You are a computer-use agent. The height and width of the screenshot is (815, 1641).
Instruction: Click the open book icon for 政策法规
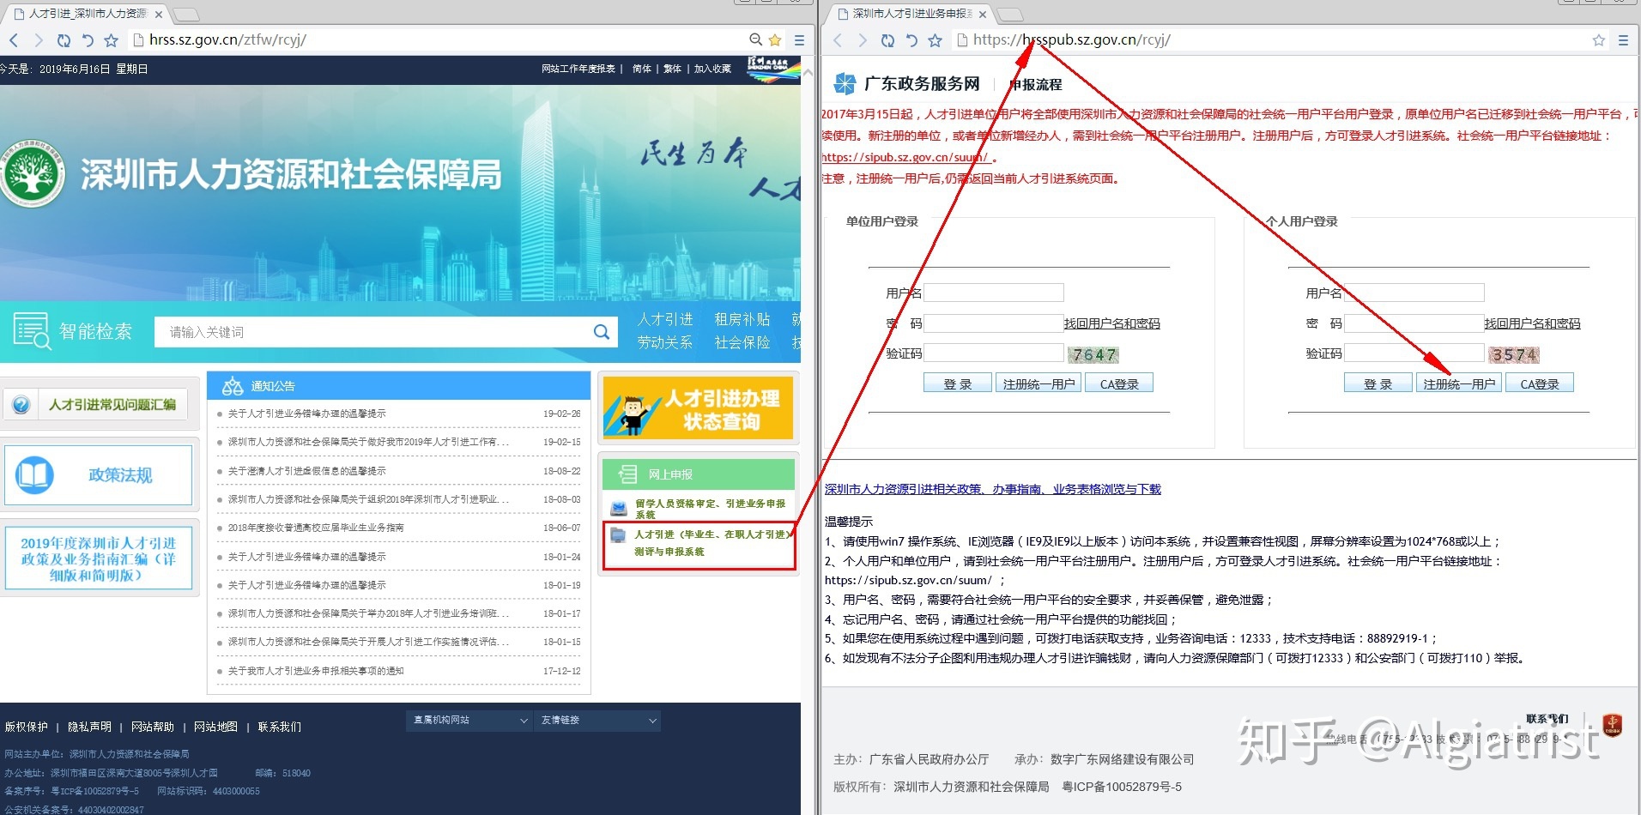[x=34, y=474]
